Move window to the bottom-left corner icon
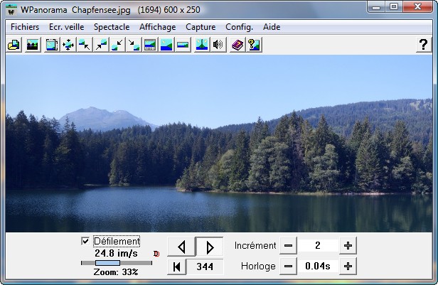Screen dimensions: 438x285 pos(117,45)
